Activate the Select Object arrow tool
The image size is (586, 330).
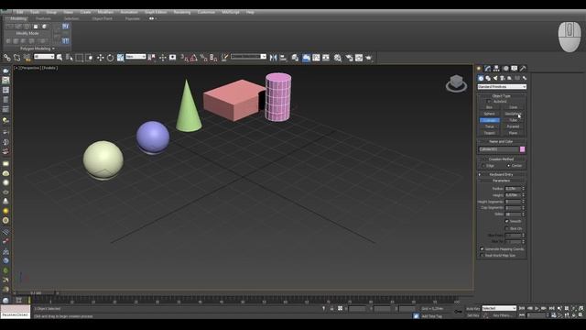60,57
